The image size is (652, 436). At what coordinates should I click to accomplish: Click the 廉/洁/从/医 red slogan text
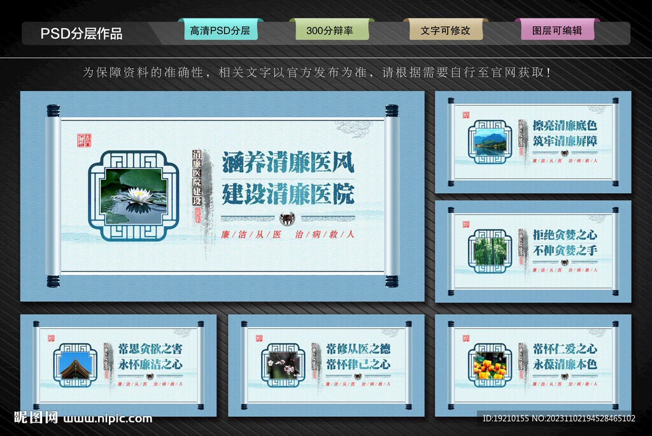251,235
